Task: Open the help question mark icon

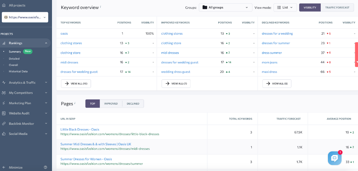Action: pos(45,167)
